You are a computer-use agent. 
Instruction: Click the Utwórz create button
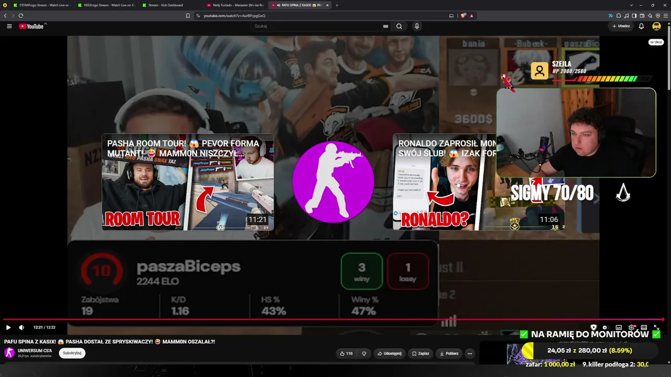coord(621,26)
